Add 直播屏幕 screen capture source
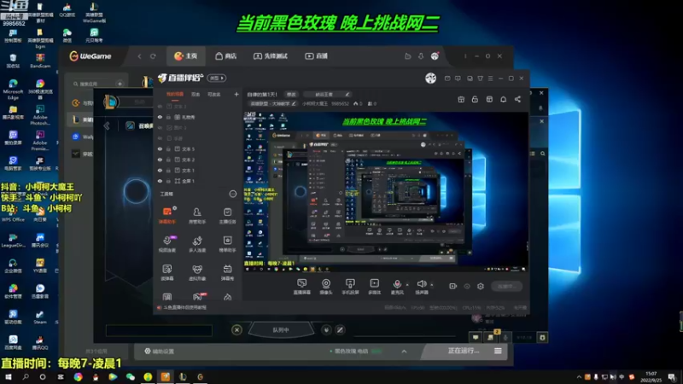Viewport: 683px width, 384px height. click(x=301, y=287)
